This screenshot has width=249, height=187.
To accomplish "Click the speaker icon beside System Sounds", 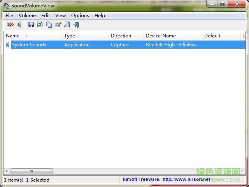I will (8, 44).
